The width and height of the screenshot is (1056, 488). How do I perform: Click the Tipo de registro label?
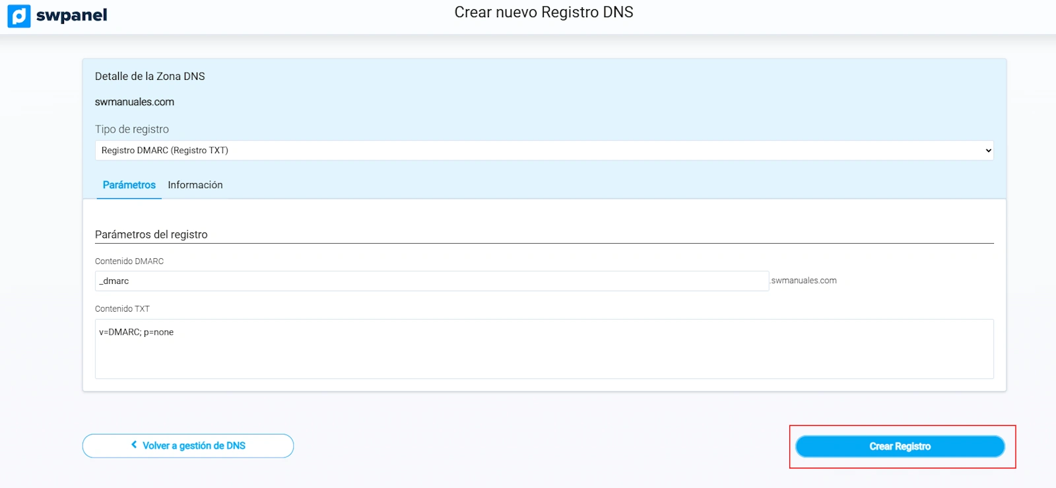pos(132,129)
